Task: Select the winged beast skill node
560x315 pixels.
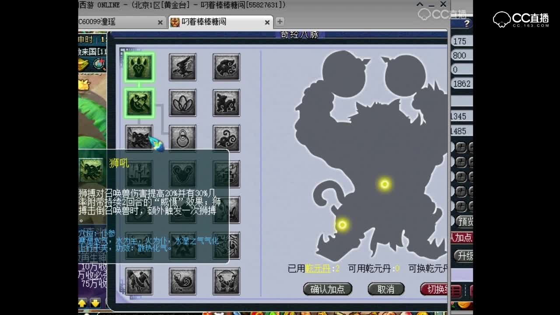Action: pos(183,67)
